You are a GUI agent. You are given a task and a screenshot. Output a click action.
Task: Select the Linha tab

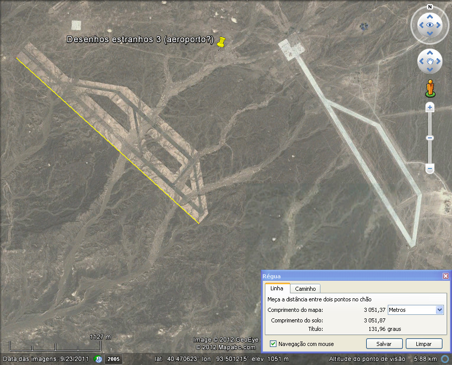277,288
